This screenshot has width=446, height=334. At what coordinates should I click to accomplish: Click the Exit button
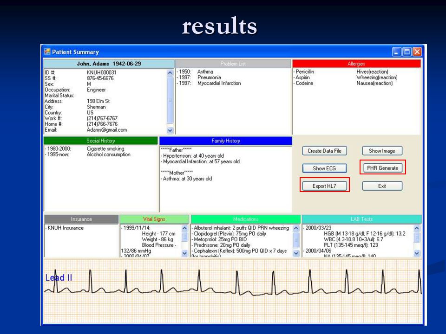382,186
